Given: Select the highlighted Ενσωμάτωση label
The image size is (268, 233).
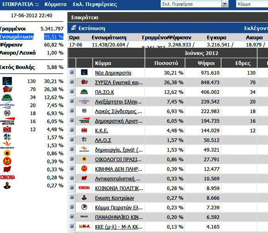Looking at the screenshot, I should point(16,36).
